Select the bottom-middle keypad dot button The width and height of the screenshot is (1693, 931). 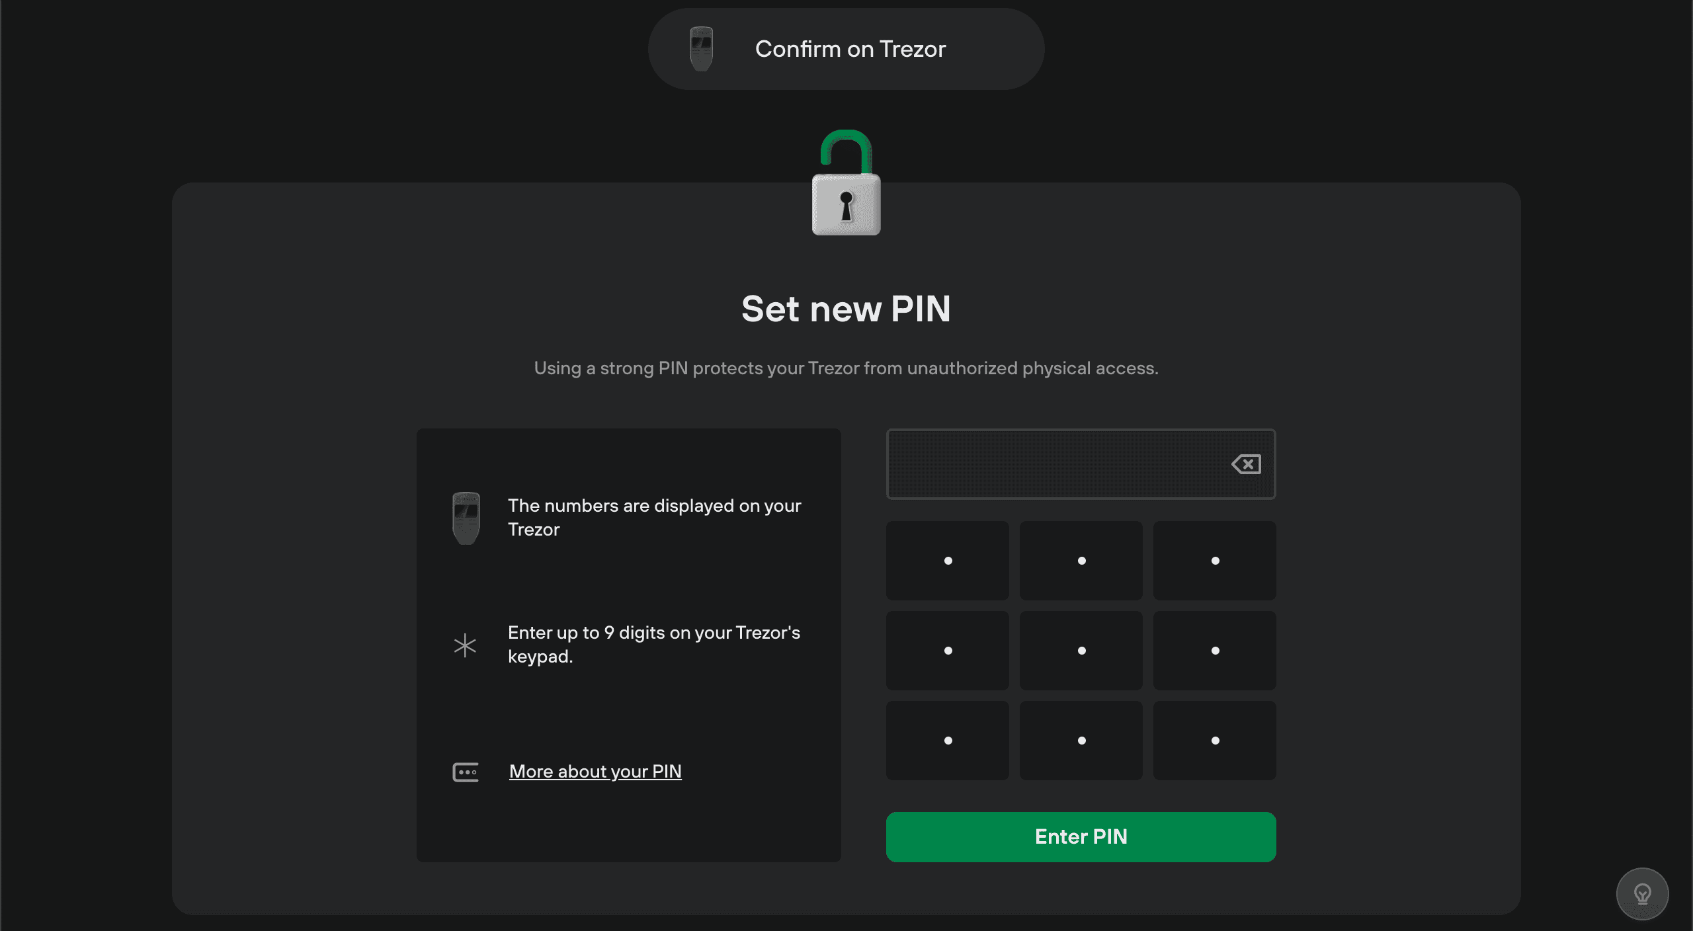pyautogui.click(x=1081, y=741)
